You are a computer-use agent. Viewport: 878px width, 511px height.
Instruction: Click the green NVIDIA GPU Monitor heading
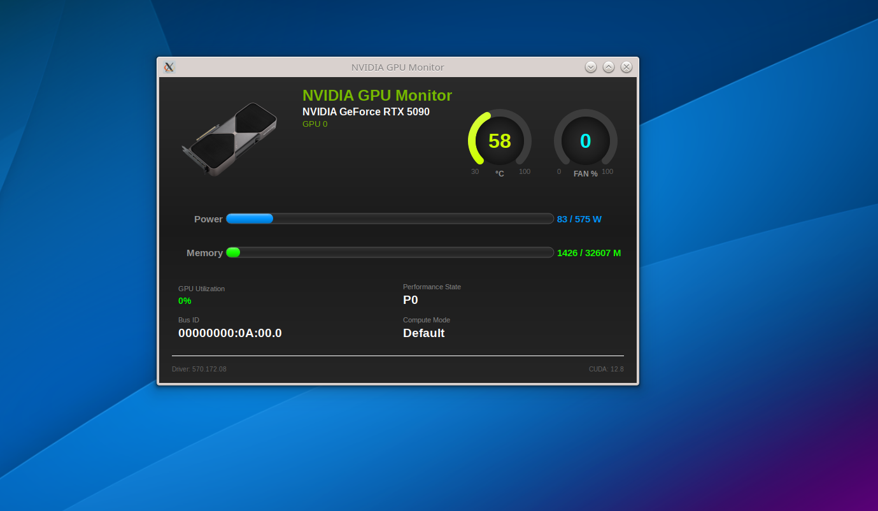pos(377,96)
